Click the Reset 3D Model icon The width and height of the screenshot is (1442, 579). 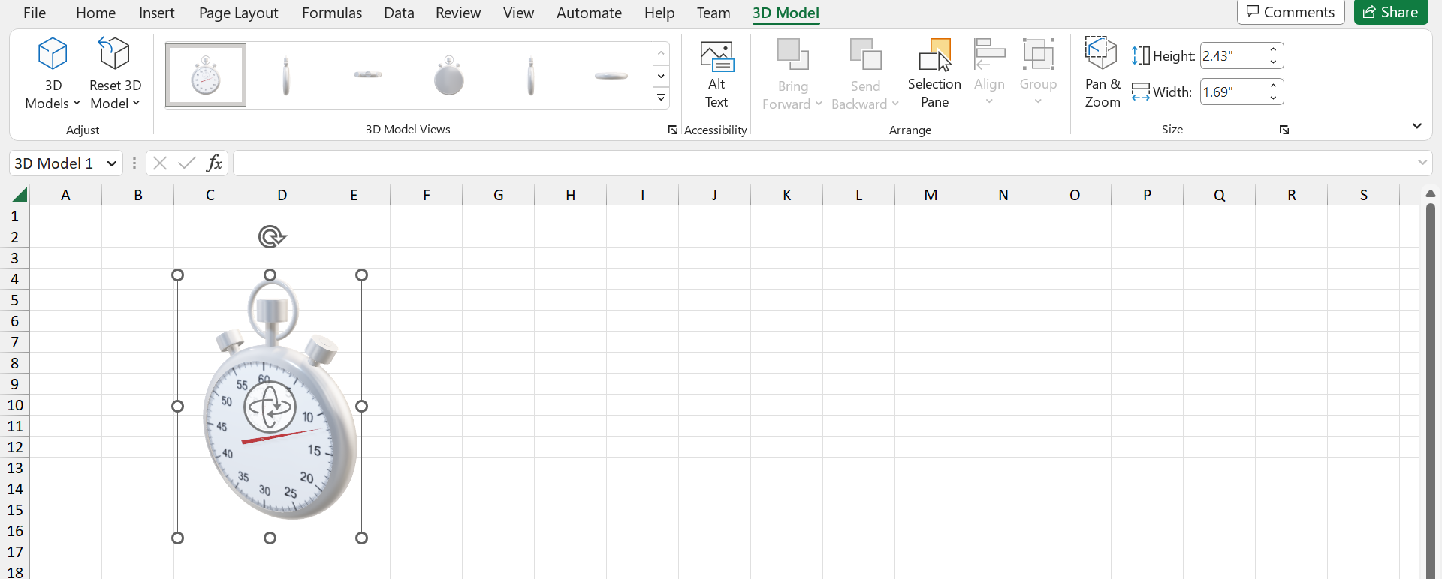coord(115,54)
